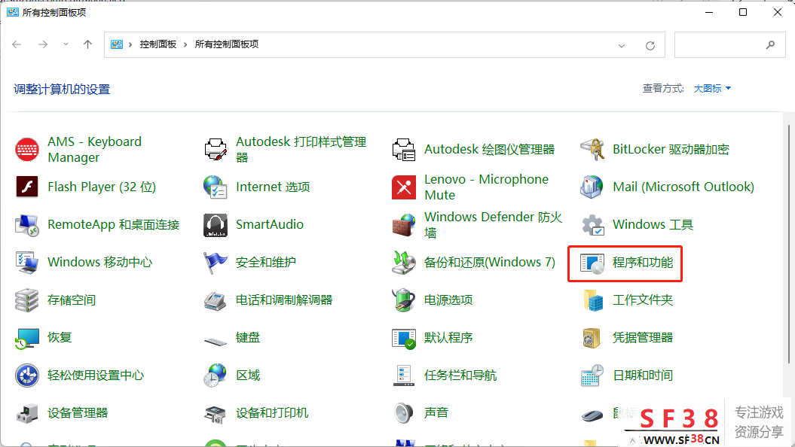Open 默认程序 icon

click(x=404, y=338)
